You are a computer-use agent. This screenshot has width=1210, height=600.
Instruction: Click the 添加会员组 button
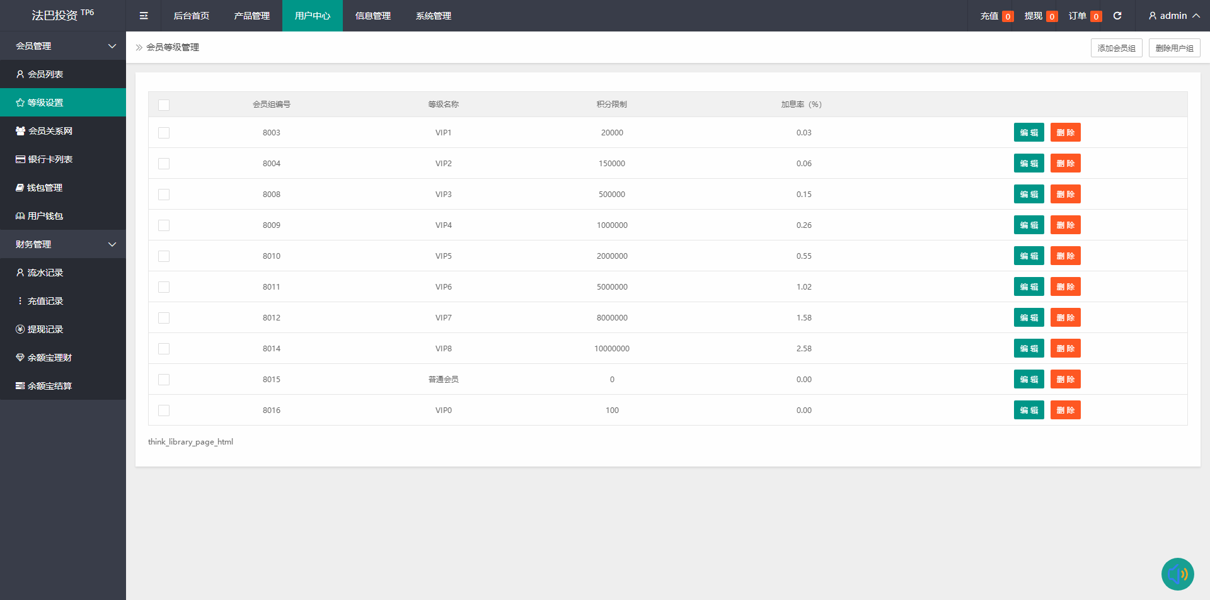point(1116,48)
